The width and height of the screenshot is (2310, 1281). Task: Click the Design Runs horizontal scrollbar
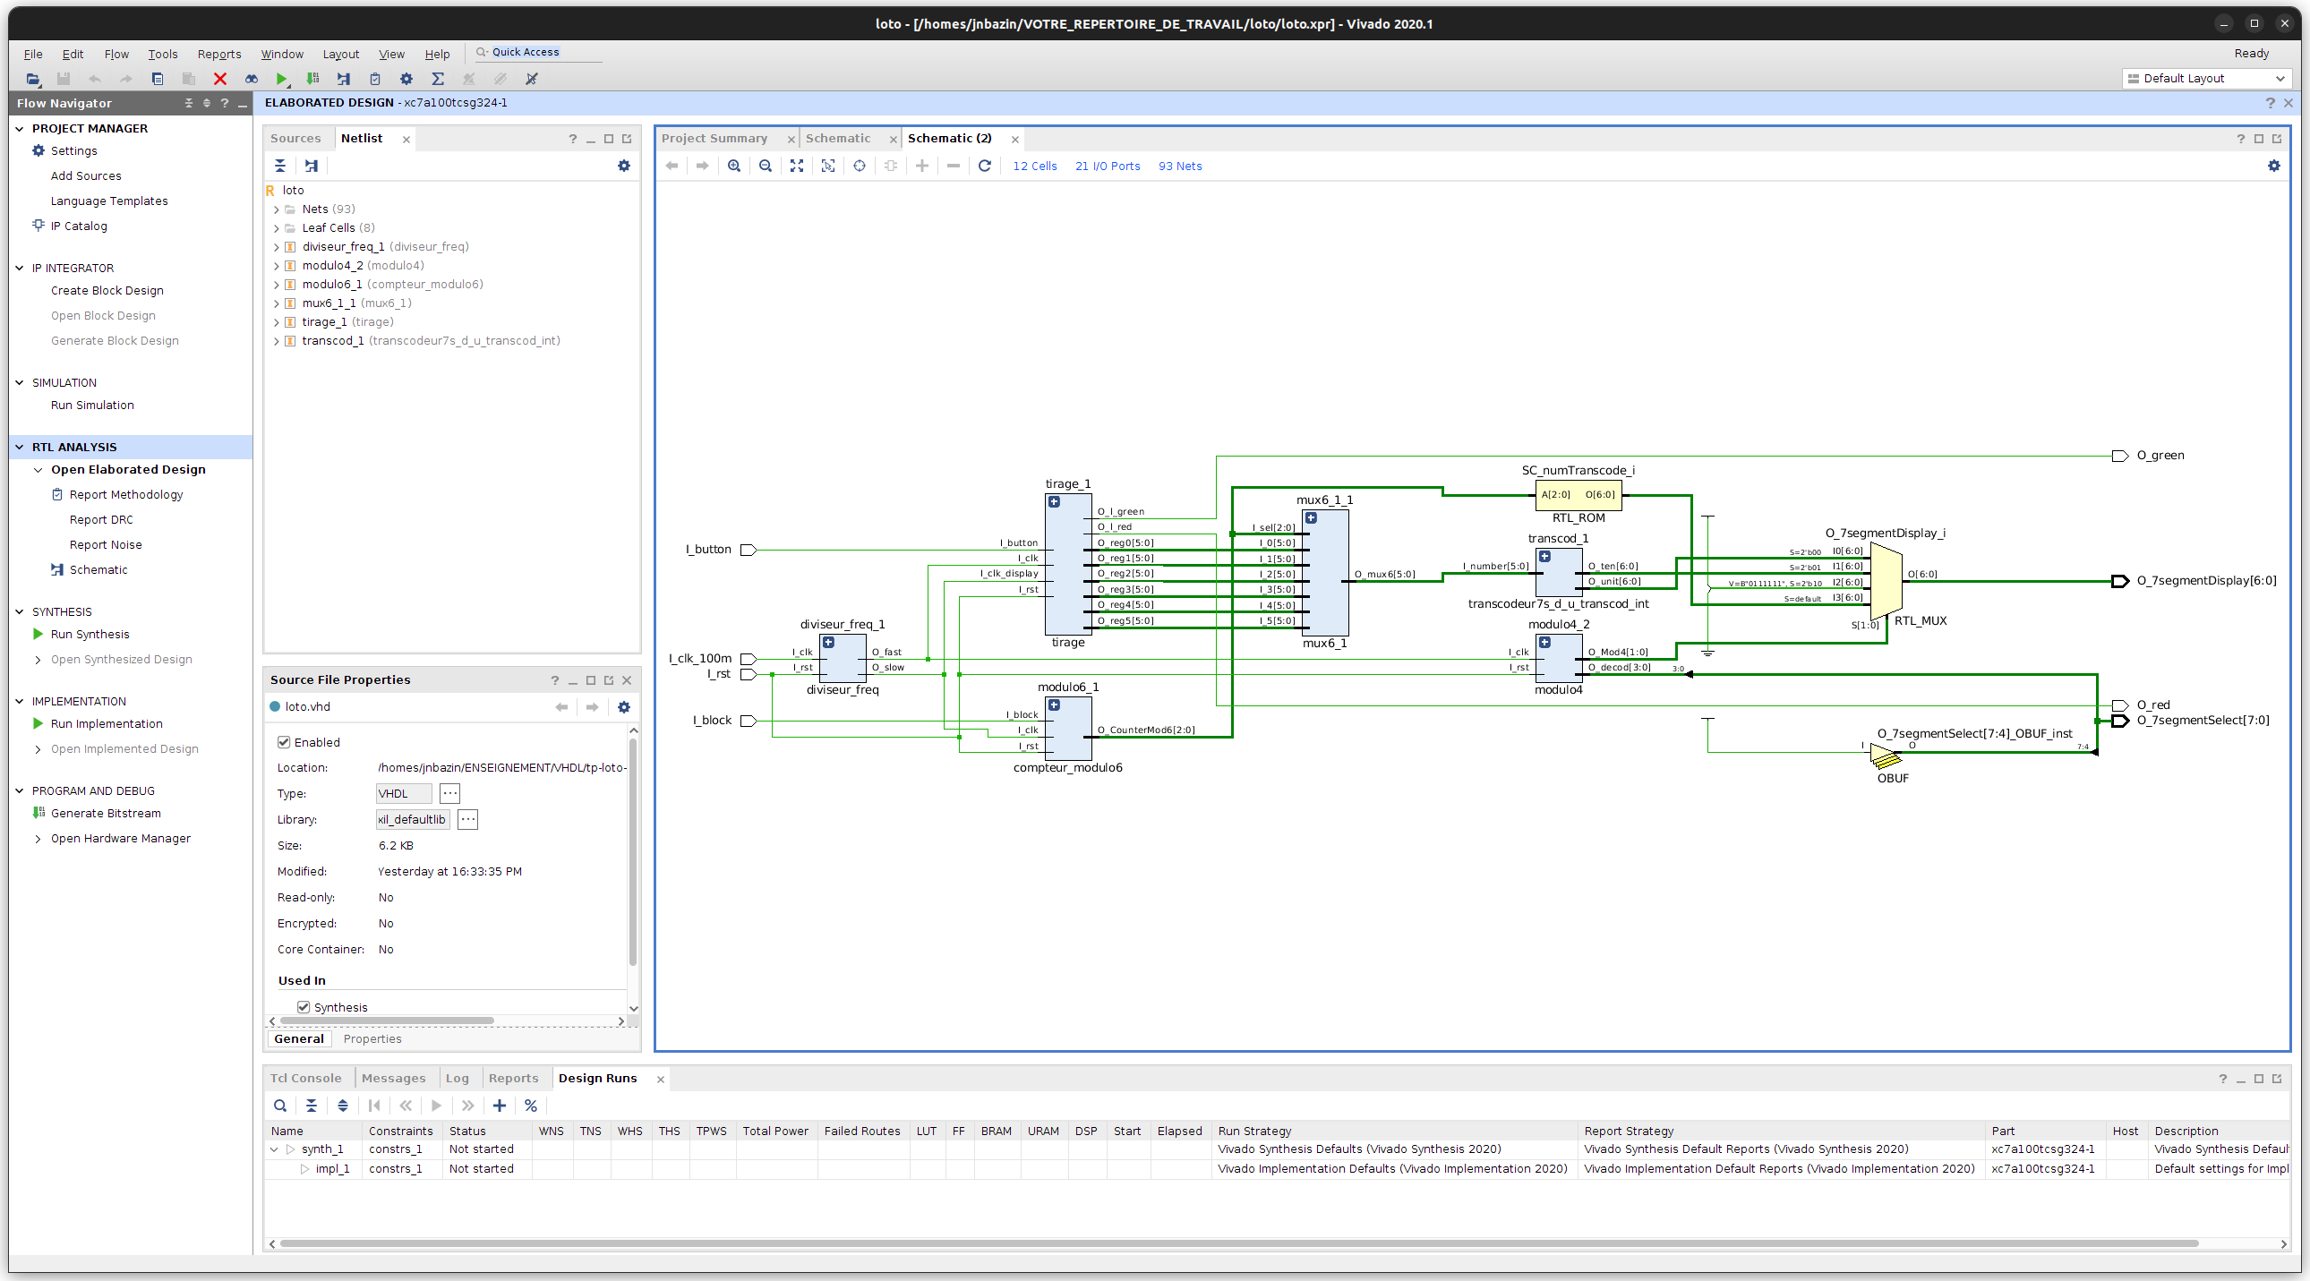pos(1237,1244)
